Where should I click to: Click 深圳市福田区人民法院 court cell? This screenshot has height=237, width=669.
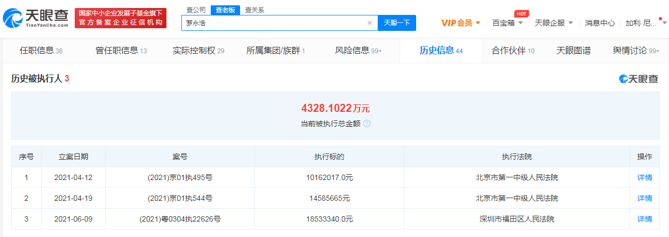pos(516,219)
